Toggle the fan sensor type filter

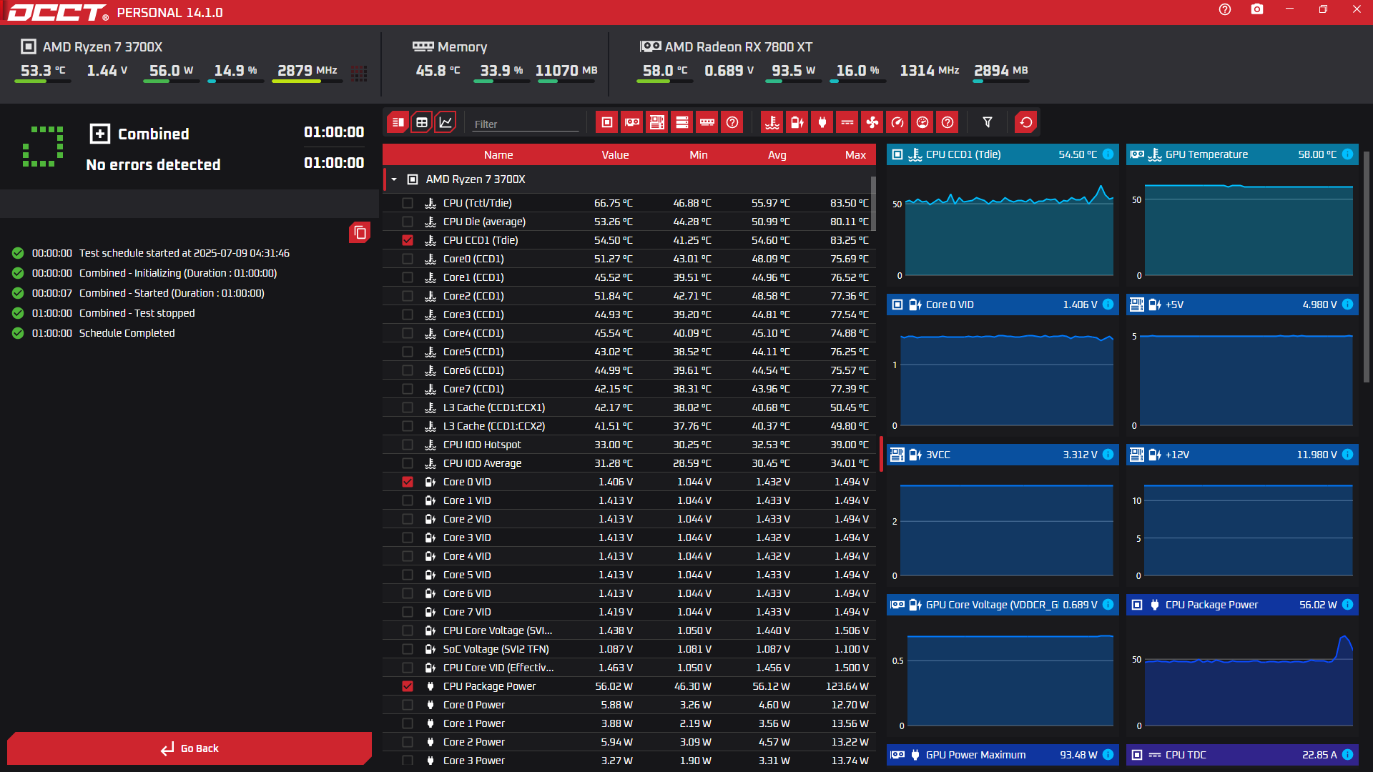pyautogui.click(x=872, y=122)
